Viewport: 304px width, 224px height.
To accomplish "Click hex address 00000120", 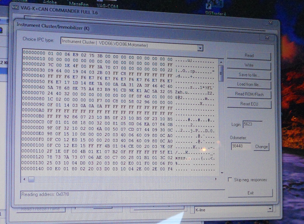I will tap(33, 157).
